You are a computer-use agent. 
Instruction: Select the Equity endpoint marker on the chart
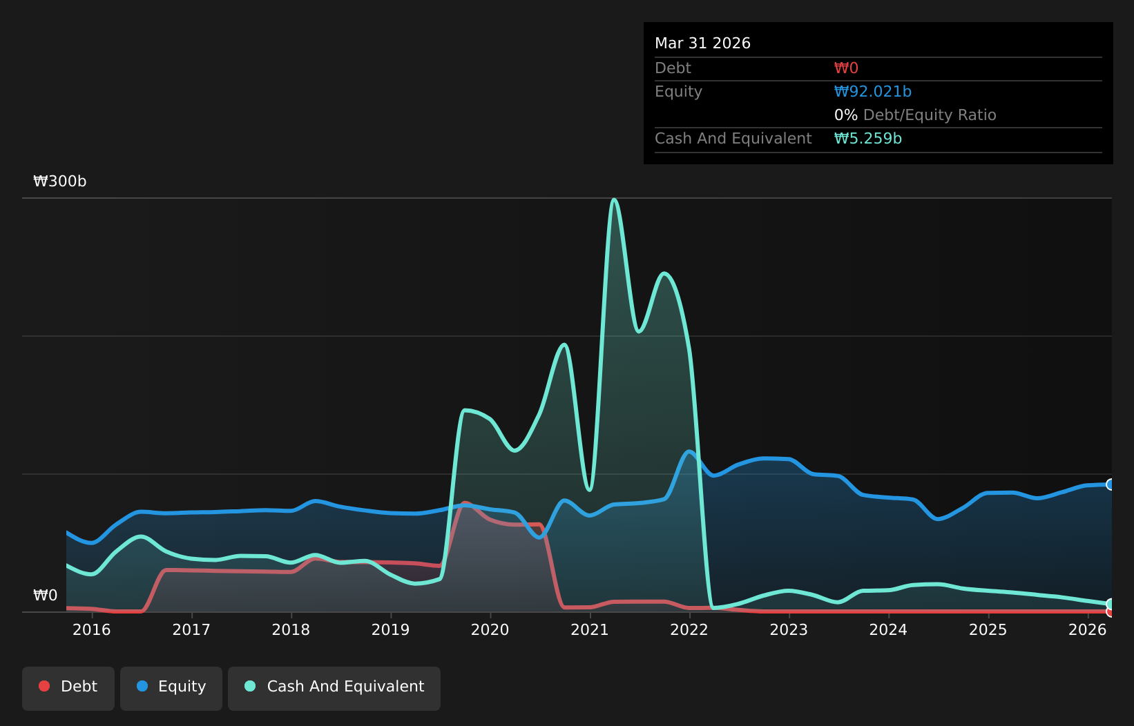pos(1111,484)
